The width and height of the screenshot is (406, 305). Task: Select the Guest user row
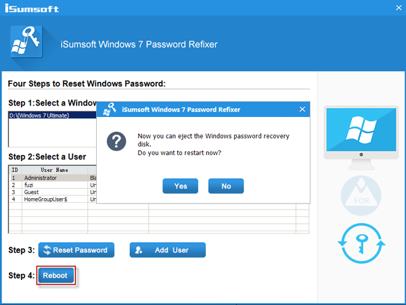(x=53, y=192)
